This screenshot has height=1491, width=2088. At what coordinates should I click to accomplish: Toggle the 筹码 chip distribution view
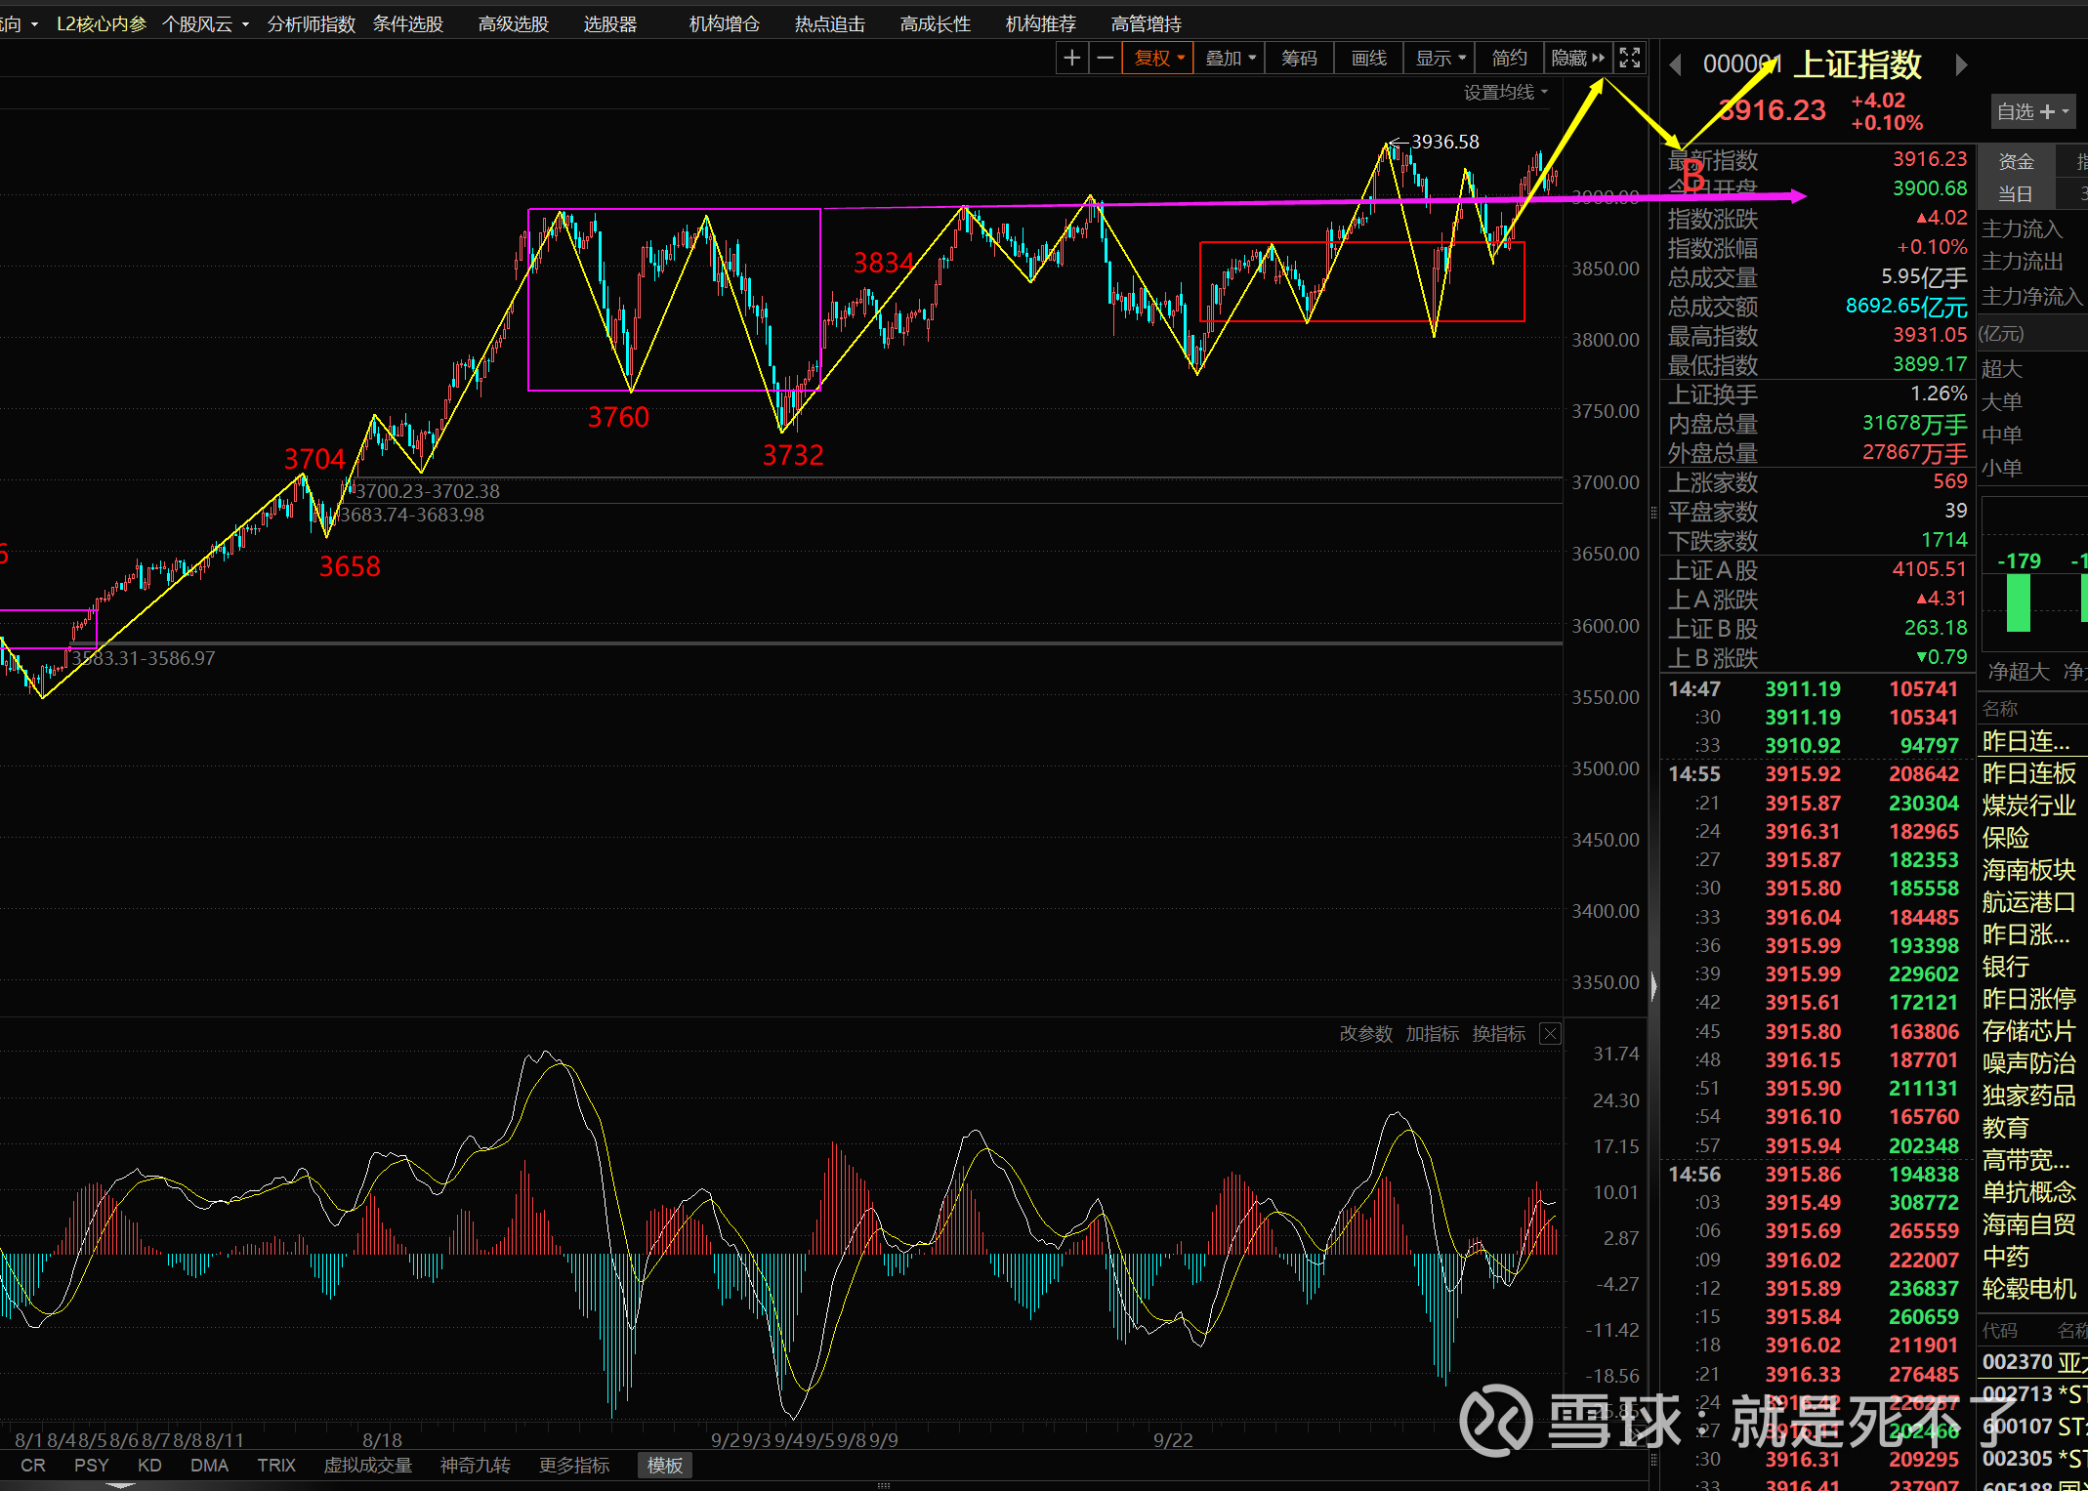(1299, 59)
